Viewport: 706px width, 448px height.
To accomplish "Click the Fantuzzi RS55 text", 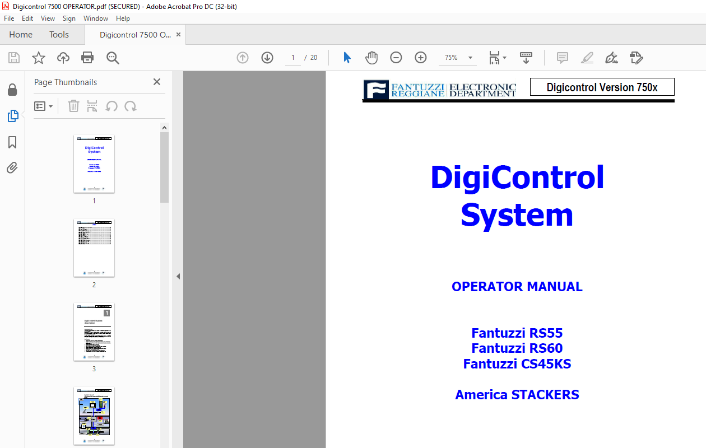I will point(517,333).
